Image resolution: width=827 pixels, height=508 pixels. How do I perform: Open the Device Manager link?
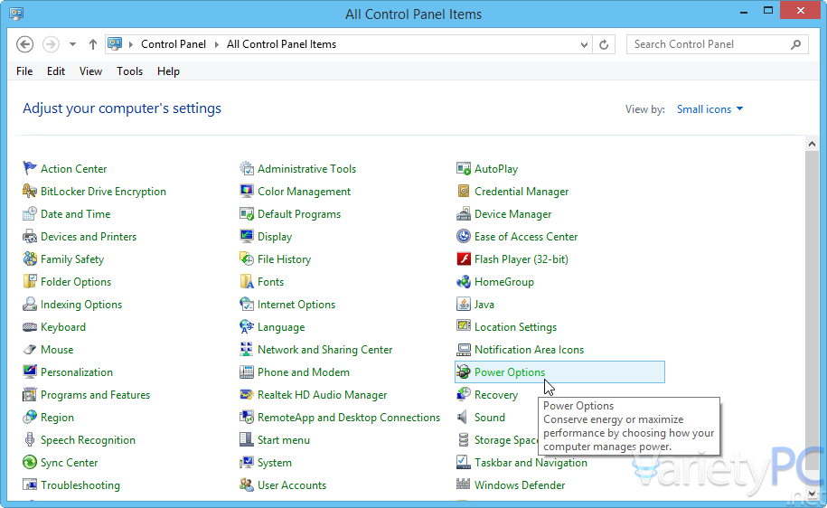click(512, 214)
